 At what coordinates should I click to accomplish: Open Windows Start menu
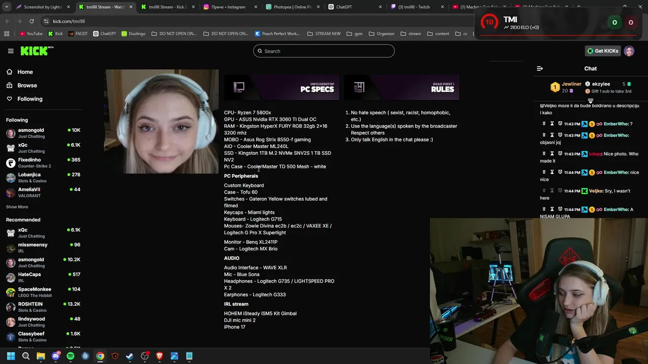(11, 356)
